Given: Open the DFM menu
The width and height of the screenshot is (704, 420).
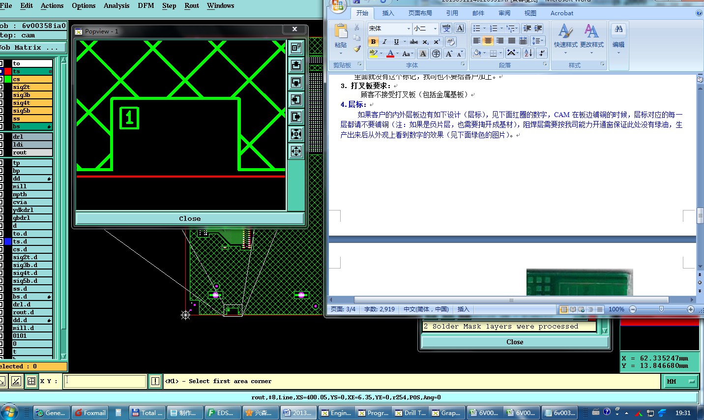Looking at the screenshot, I should pyautogui.click(x=146, y=5).
